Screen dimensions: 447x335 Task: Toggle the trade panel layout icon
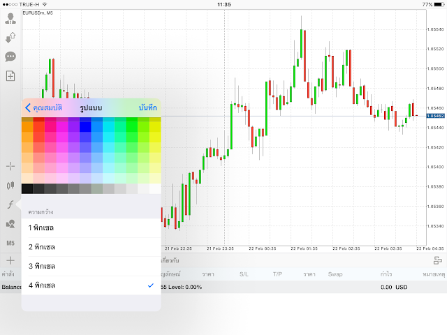(438, 260)
